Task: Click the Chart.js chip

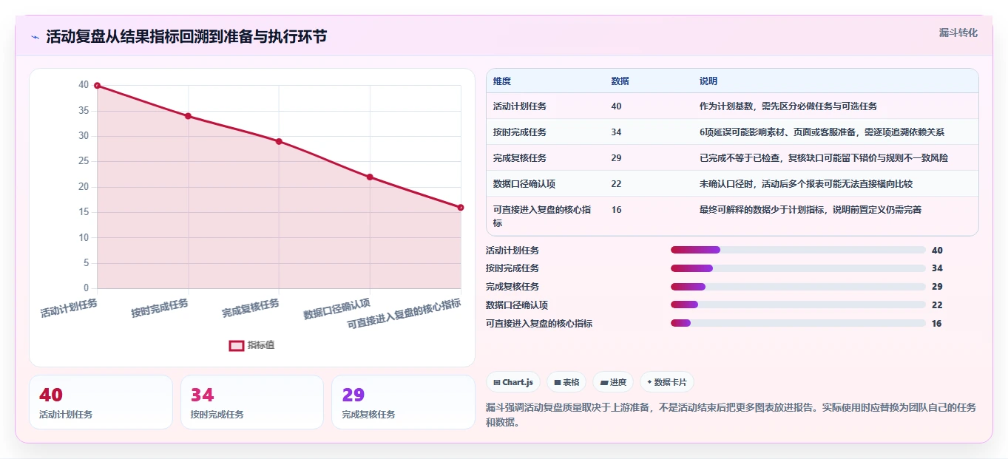Action: pos(513,382)
